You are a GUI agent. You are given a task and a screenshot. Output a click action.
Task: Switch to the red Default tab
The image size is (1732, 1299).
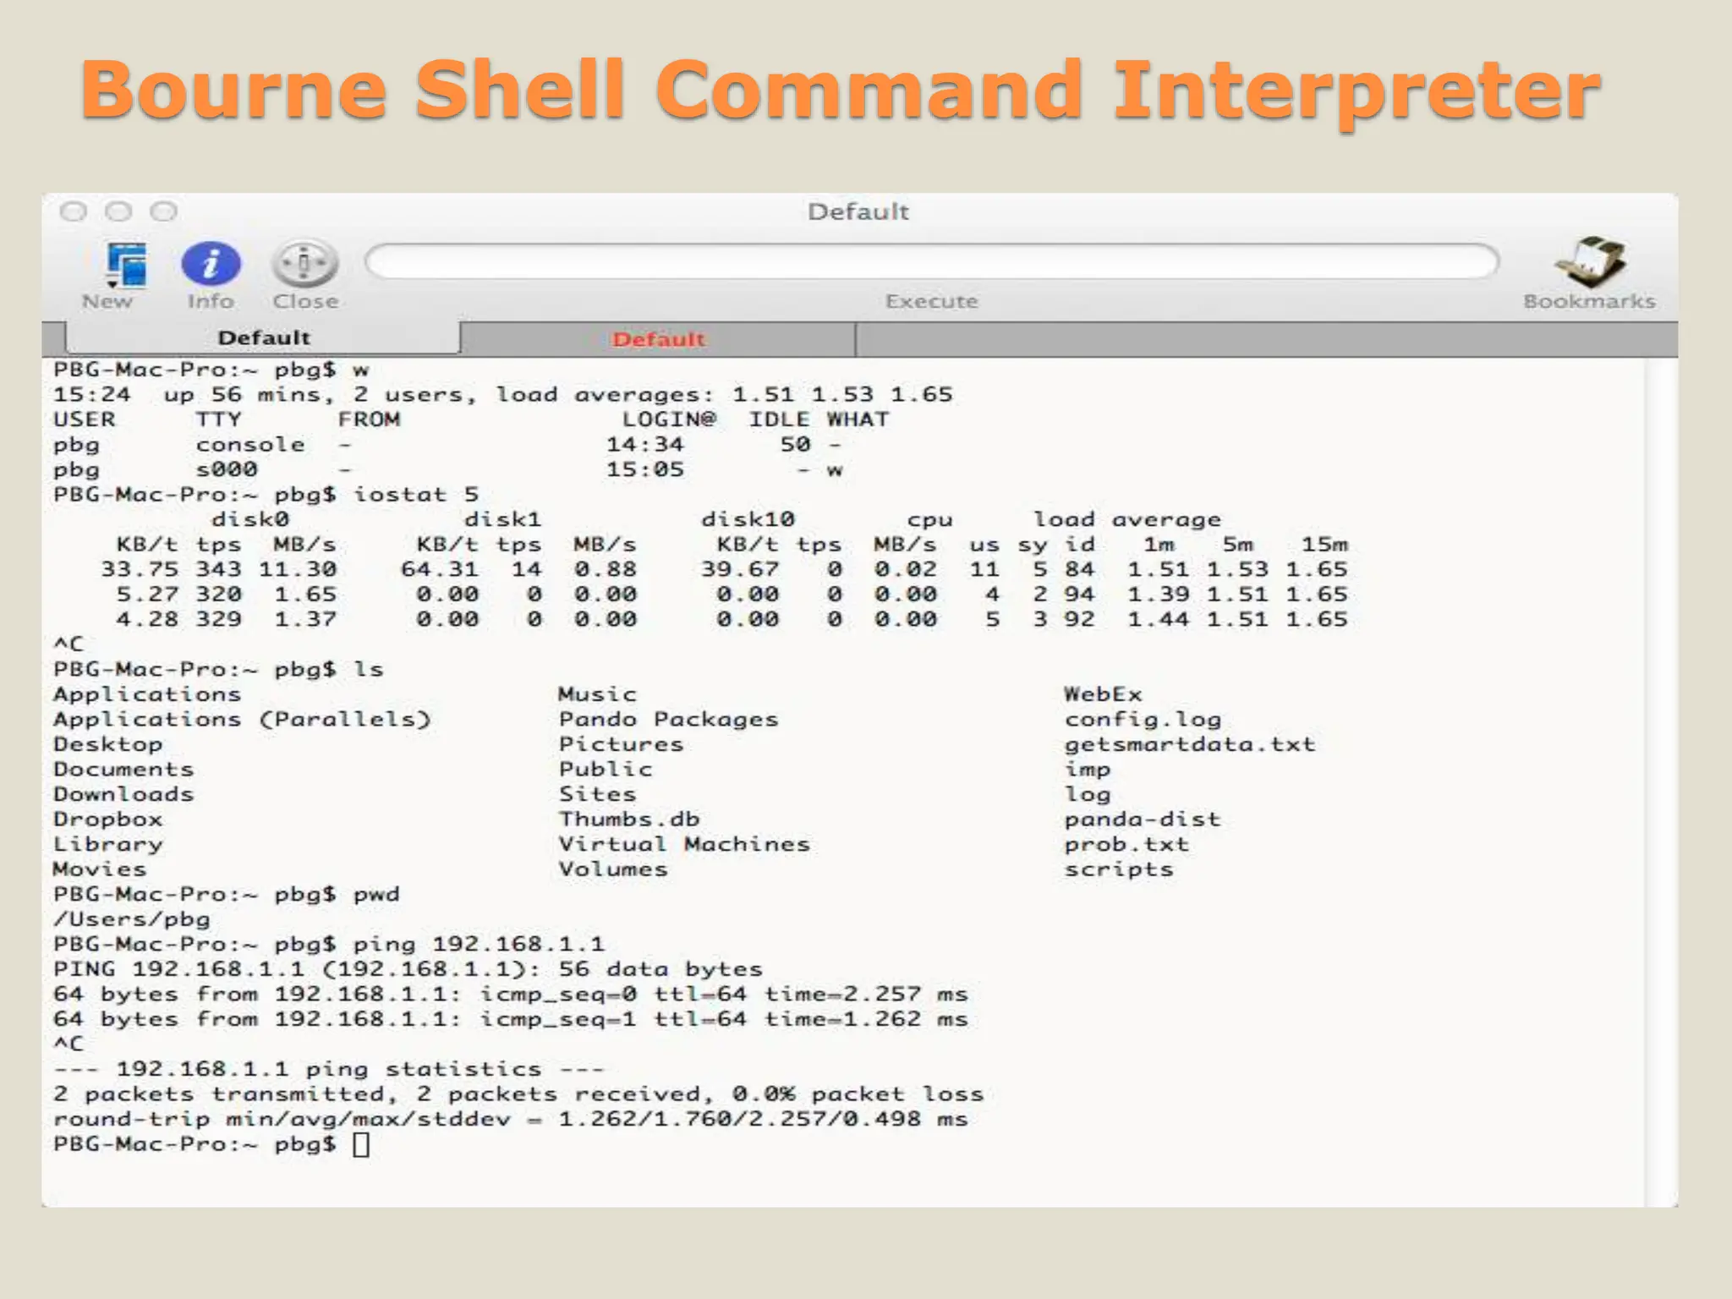coord(658,339)
